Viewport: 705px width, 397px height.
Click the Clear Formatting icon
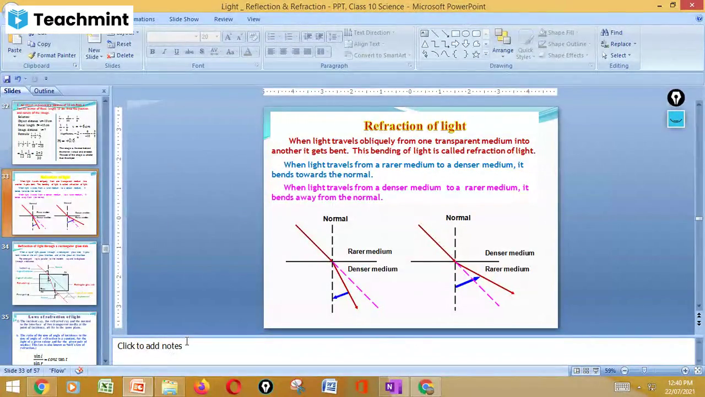click(x=253, y=36)
